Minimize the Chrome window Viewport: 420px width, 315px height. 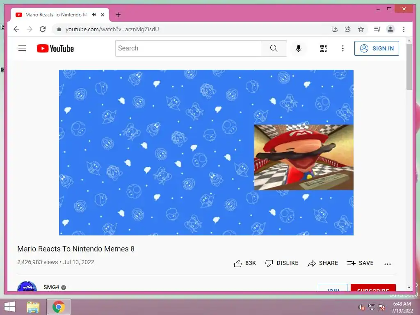pos(378,9)
